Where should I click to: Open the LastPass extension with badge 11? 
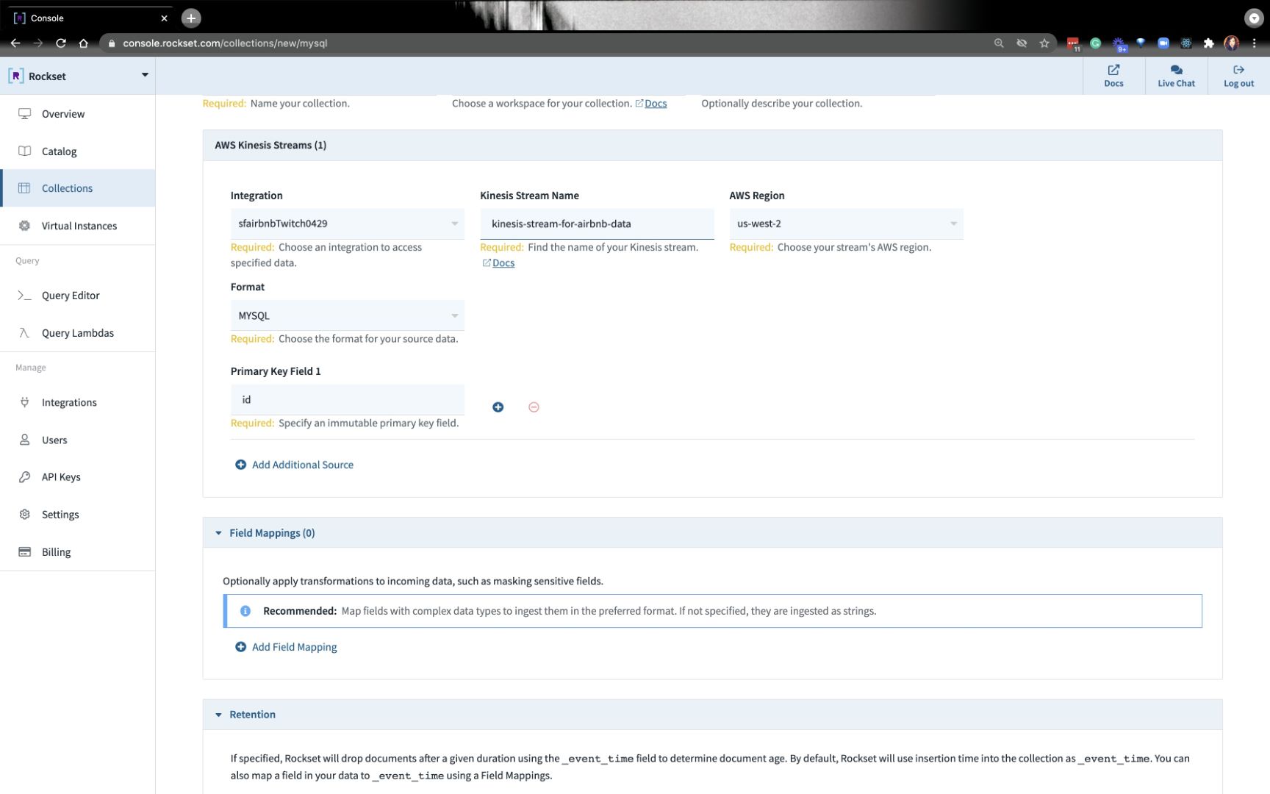(1073, 44)
